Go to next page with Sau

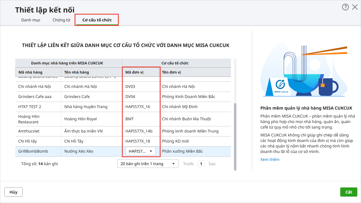pos(212,164)
